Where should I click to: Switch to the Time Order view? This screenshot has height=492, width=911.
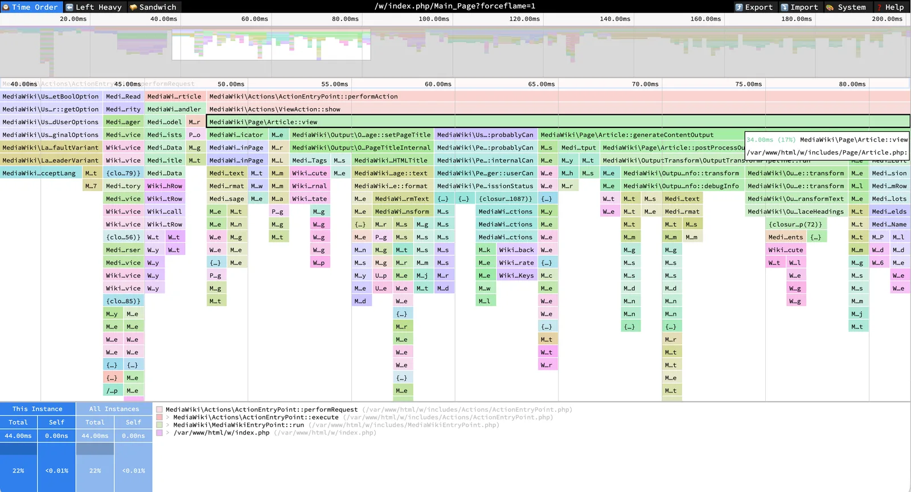coord(31,7)
